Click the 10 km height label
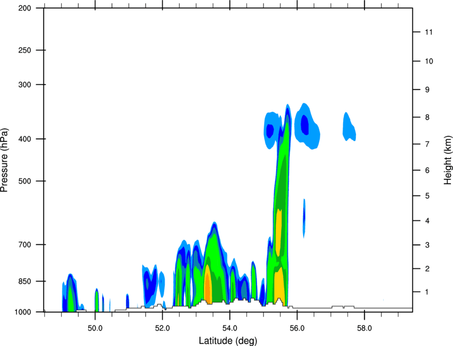Image resolution: width=453 pixels, height=346 pixels. click(x=429, y=61)
